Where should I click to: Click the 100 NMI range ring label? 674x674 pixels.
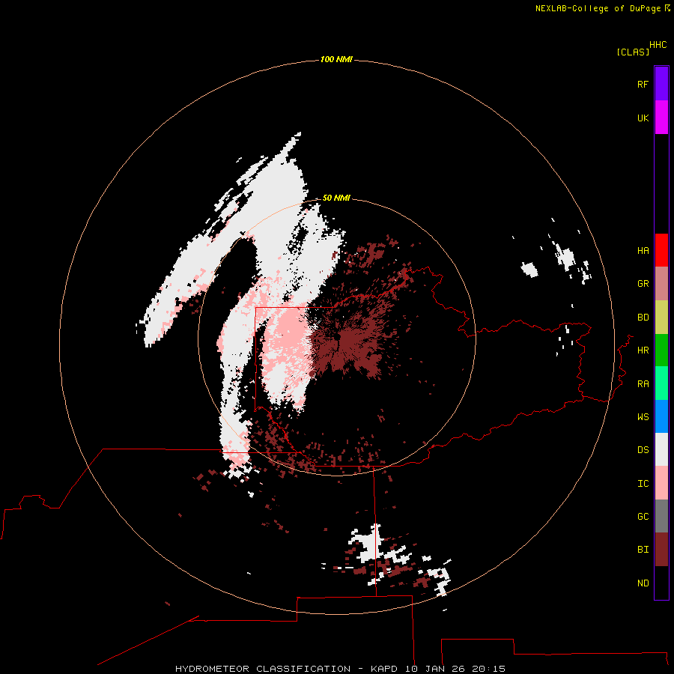(x=336, y=59)
